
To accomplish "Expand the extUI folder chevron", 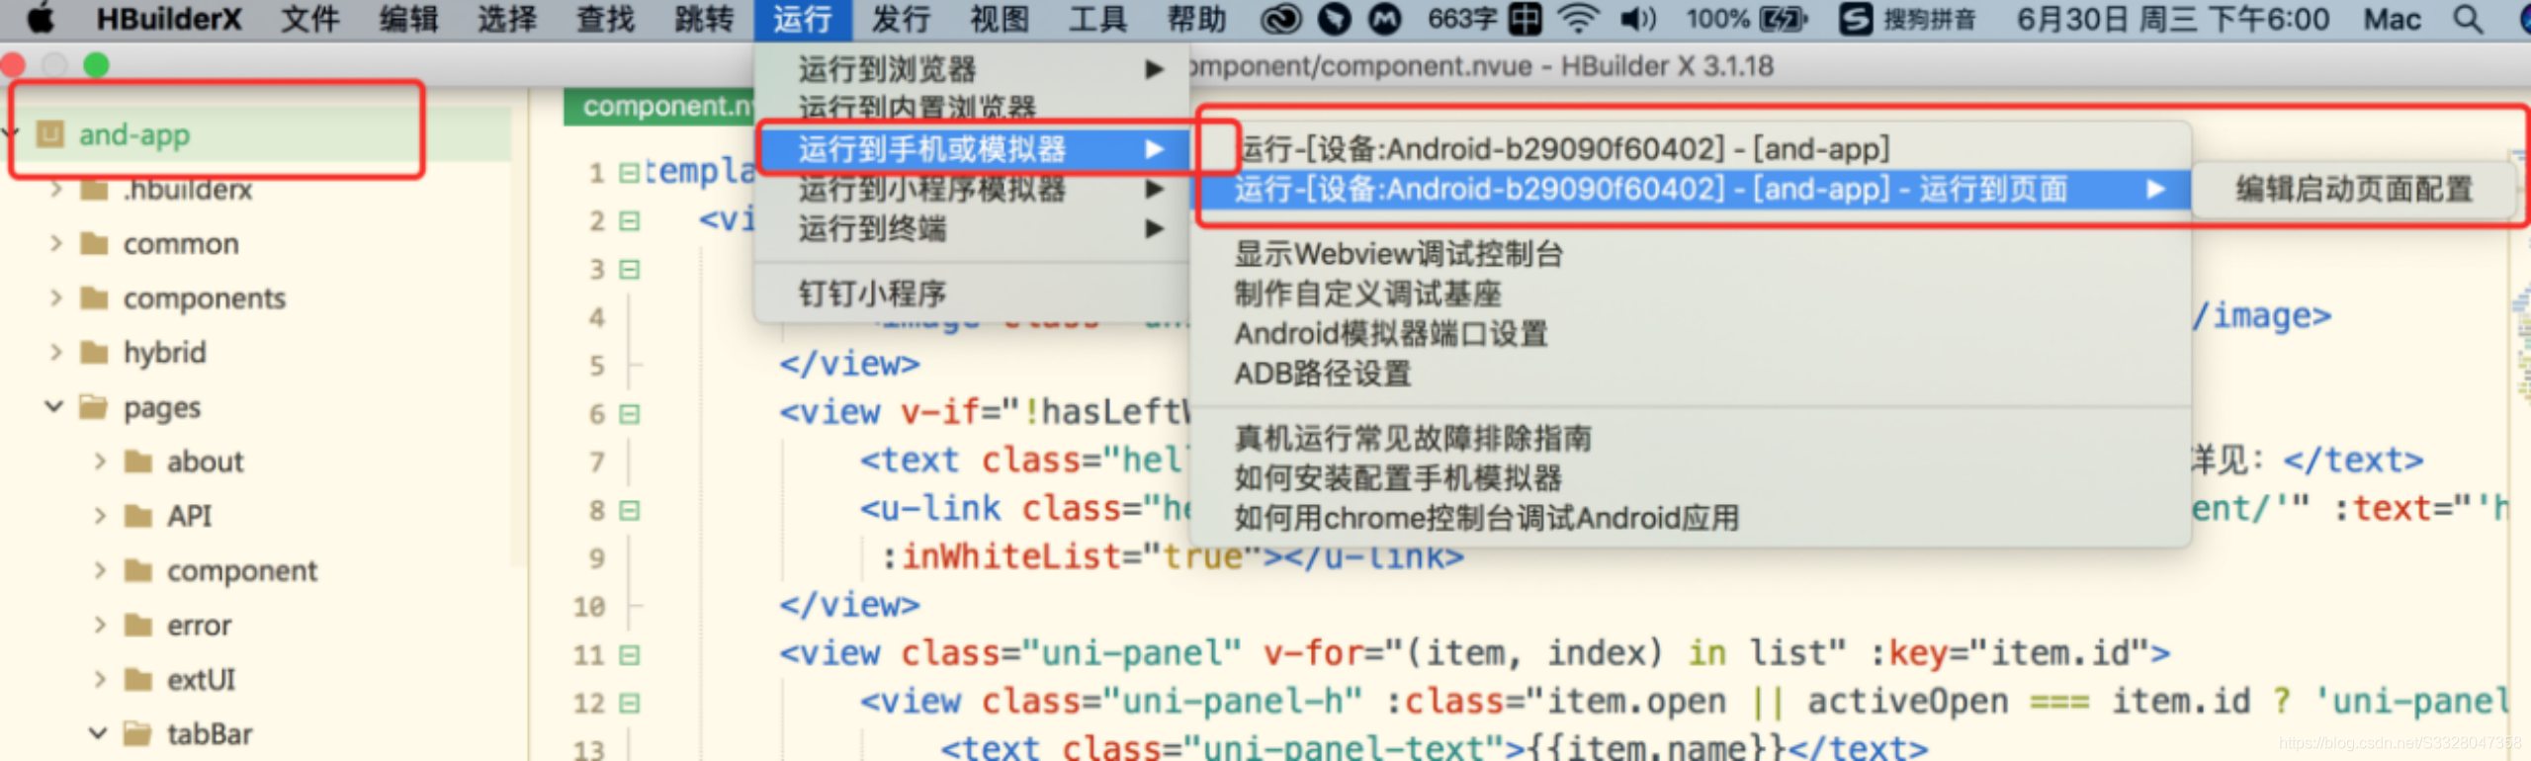I will pos(99,679).
